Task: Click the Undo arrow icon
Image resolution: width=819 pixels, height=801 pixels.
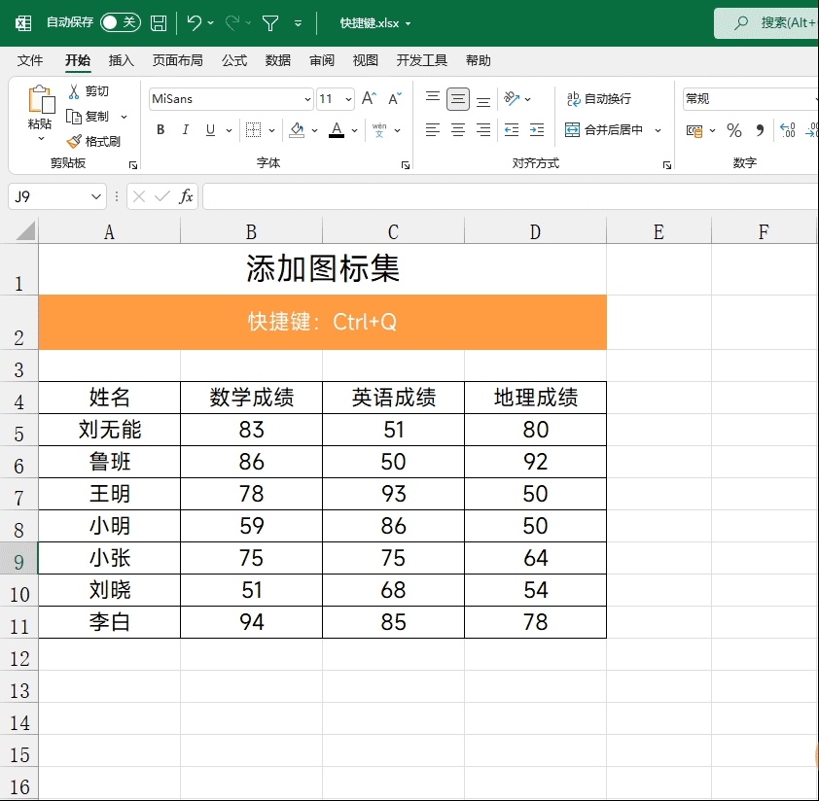Action: point(194,23)
